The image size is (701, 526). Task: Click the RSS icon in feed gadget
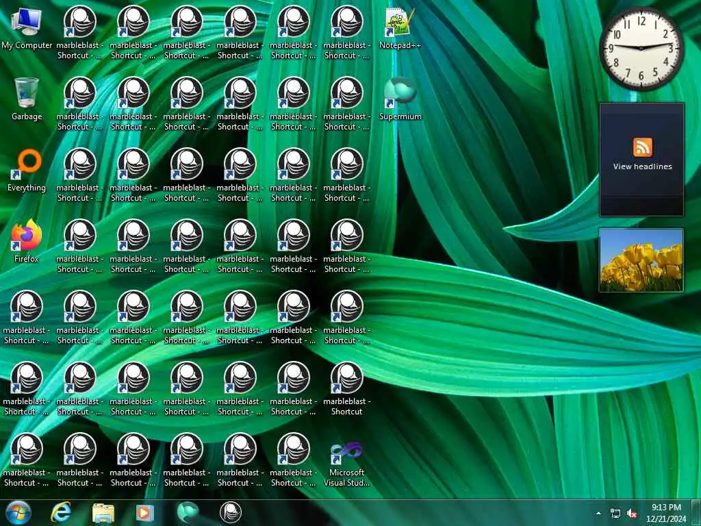click(642, 147)
